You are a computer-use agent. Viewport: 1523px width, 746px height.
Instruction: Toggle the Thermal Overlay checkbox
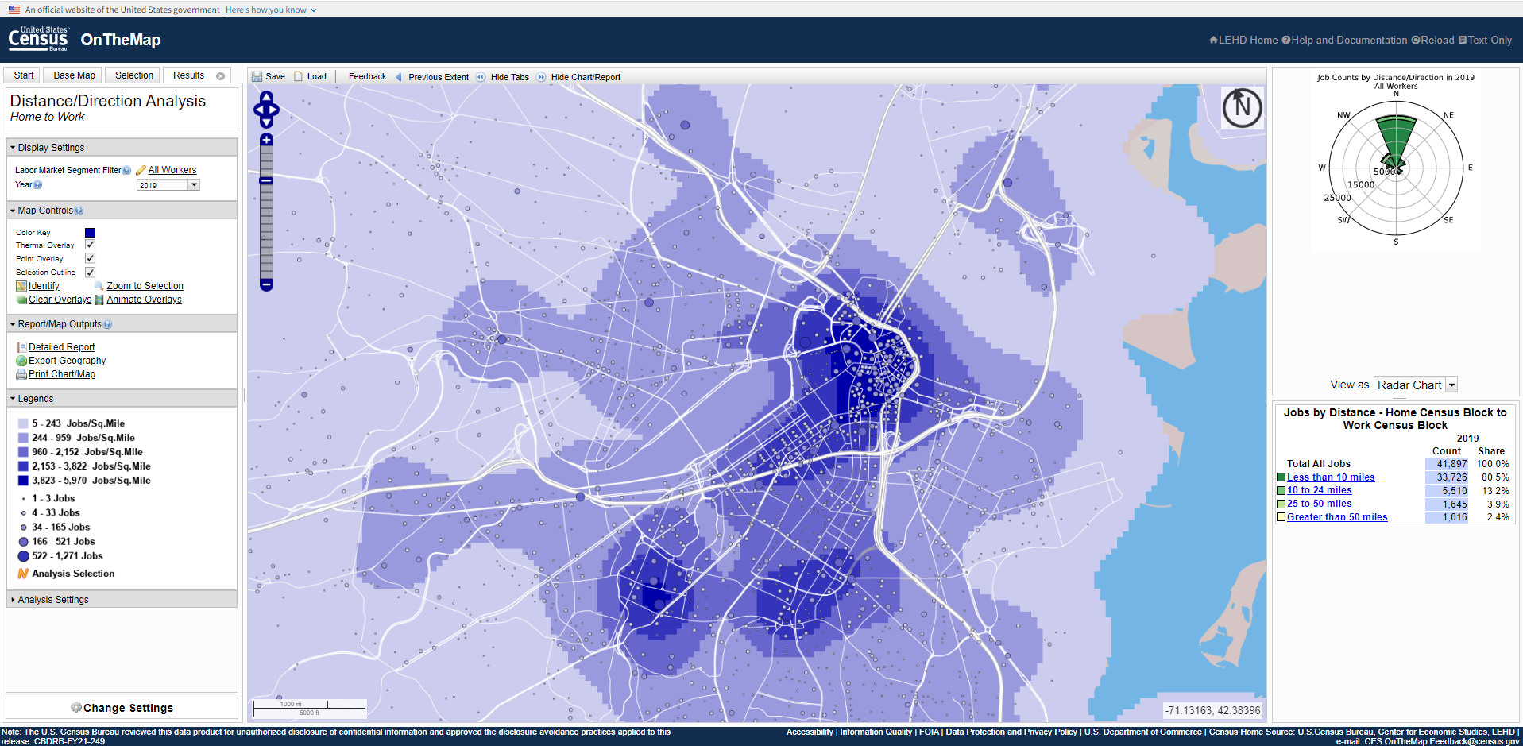click(90, 245)
